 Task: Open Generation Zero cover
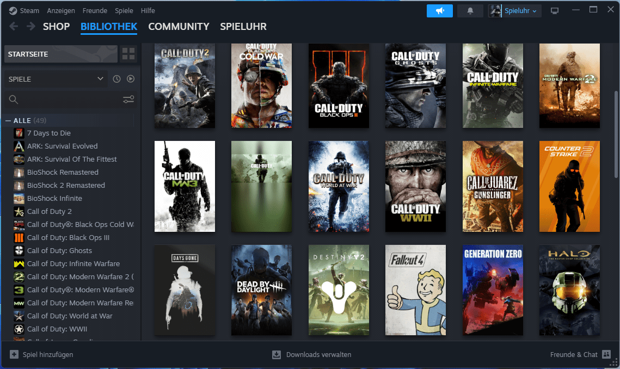493,290
